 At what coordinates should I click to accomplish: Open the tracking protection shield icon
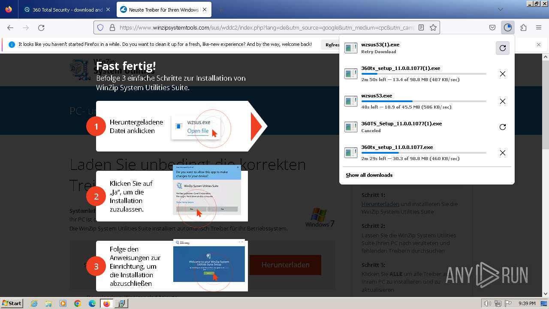[100, 27]
